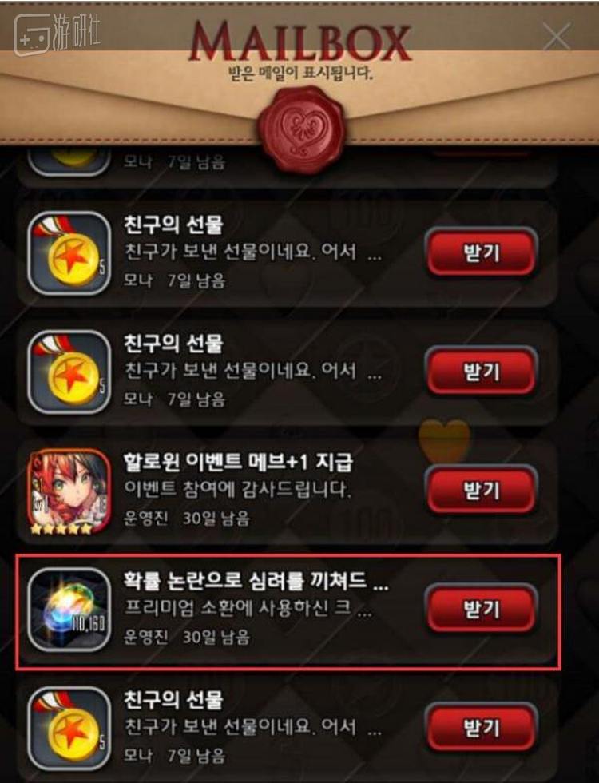Tap the five gold stars under the portrait
Screen dimensions: 599x783
pos(62,527)
